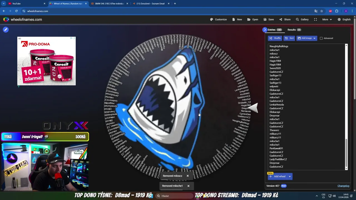Open the Customize palette option
356x200 pixels.
[218, 19]
